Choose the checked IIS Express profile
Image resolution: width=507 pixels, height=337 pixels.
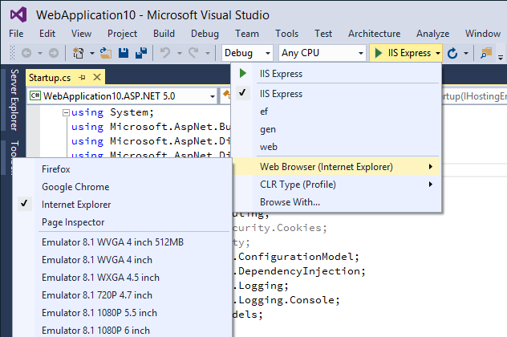click(280, 93)
